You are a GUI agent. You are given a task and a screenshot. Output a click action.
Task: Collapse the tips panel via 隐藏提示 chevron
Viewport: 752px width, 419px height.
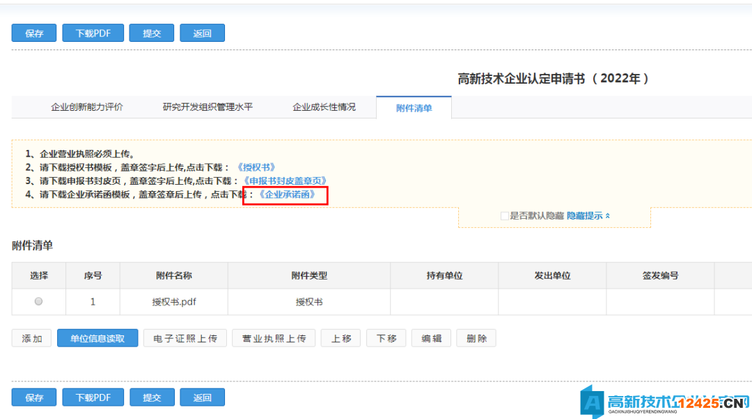[587, 216]
